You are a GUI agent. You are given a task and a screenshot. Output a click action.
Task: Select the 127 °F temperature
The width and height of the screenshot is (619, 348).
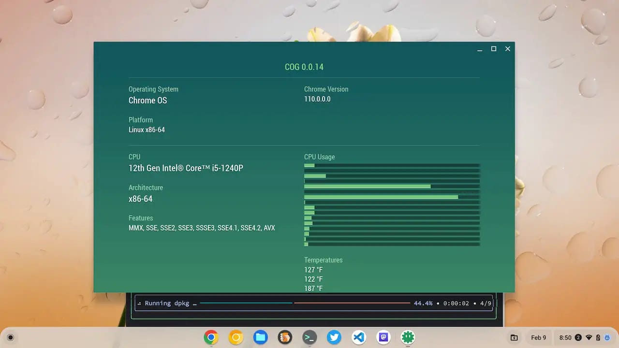tap(313, 270)
